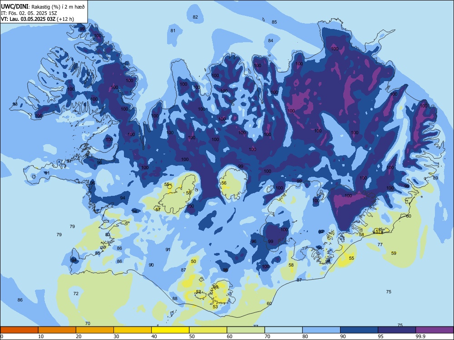
Task: Click the 72 value in the southwest sea
Action: 76,293
